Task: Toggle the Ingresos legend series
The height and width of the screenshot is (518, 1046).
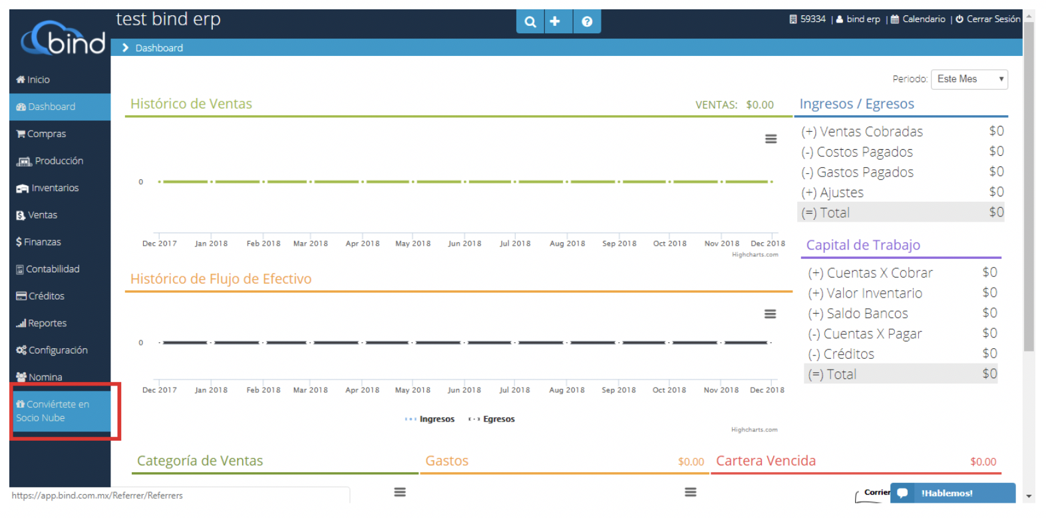Action: pos(430,419)
